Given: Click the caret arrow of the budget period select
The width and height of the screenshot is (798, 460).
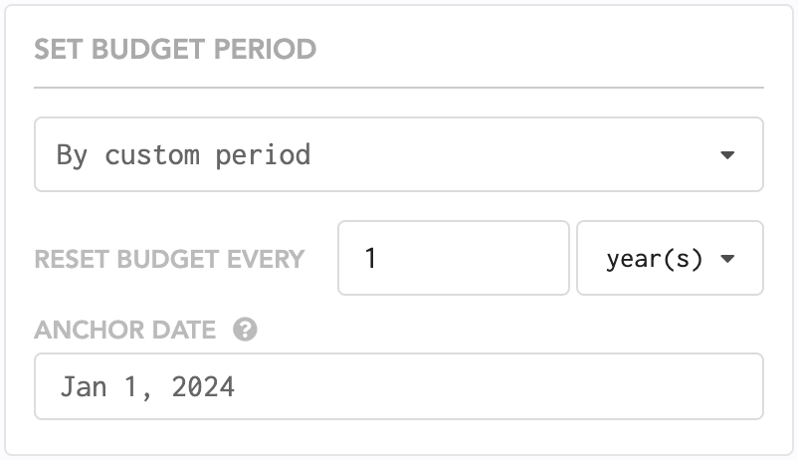Looking at the screenshot, I should [x=727, y=155].
